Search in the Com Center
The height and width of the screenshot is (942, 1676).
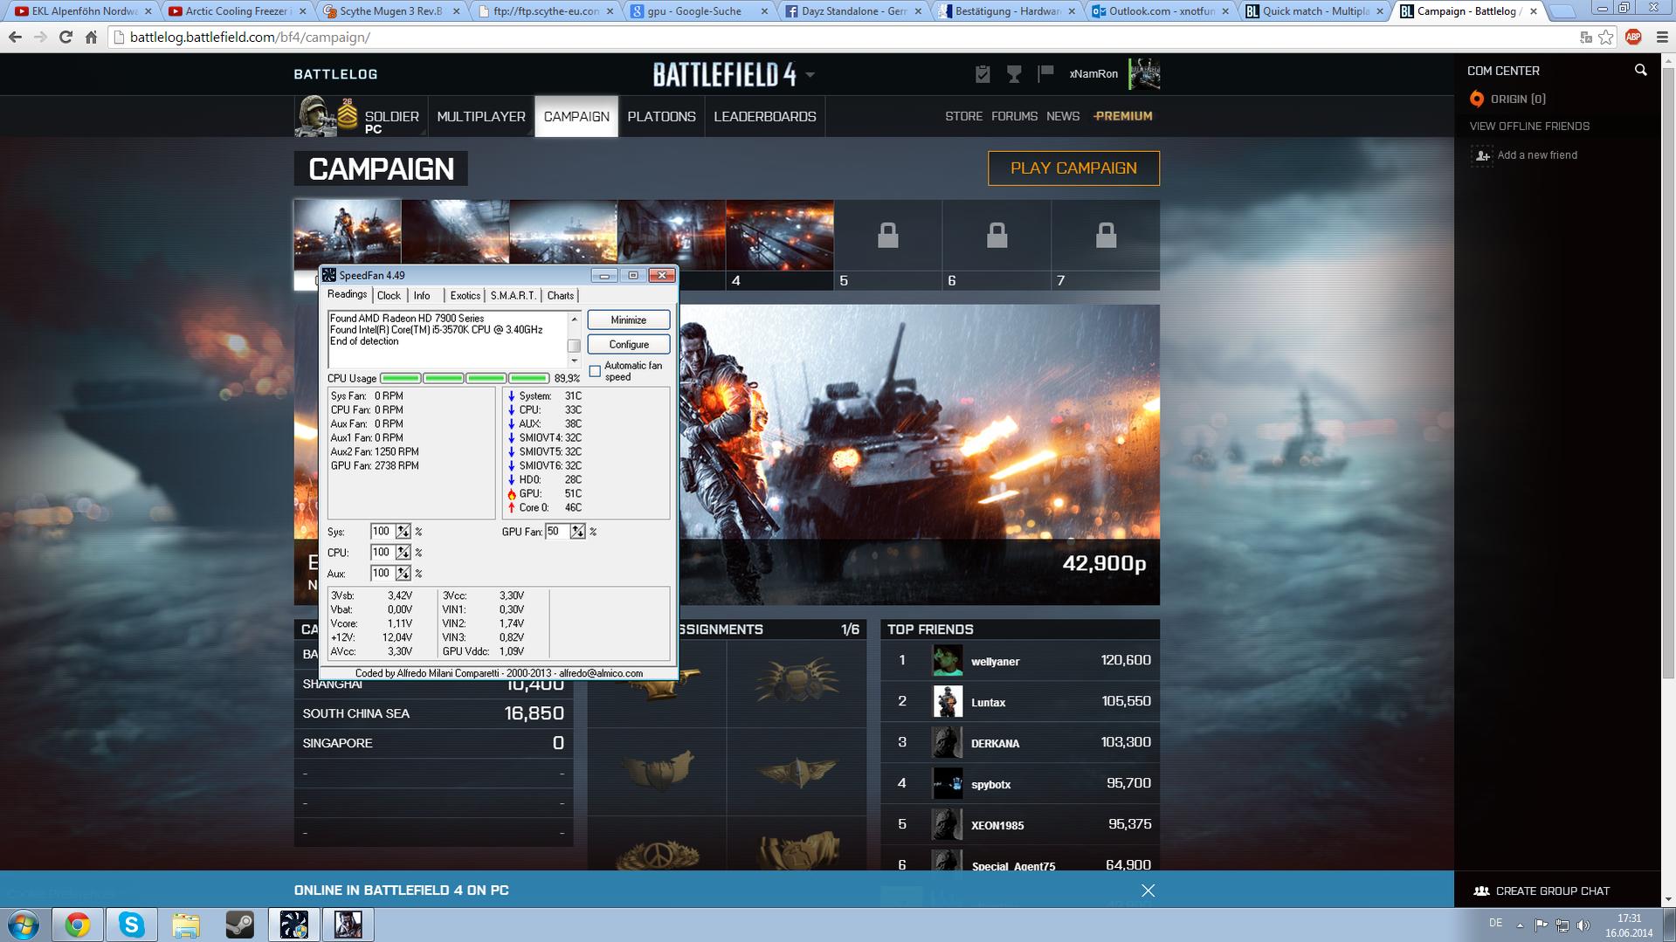tap(1640, 71)
